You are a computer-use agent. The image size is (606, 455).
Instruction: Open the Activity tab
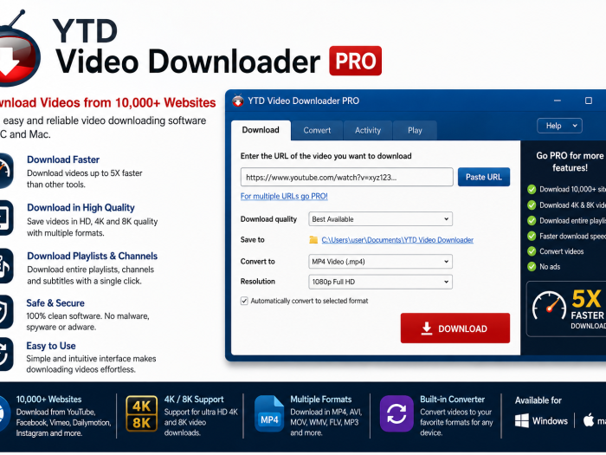[368, 130]
